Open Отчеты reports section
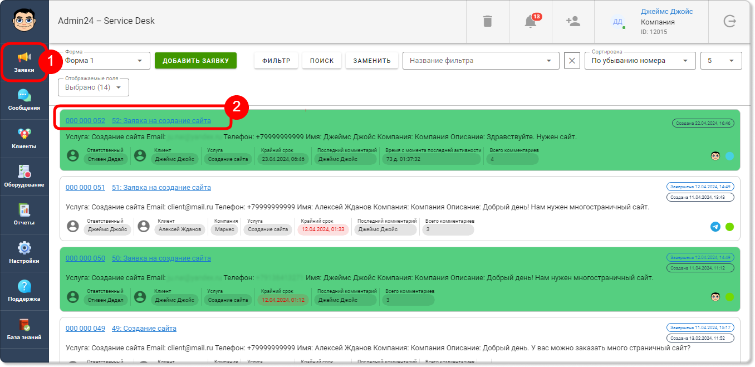 (24, 216)
